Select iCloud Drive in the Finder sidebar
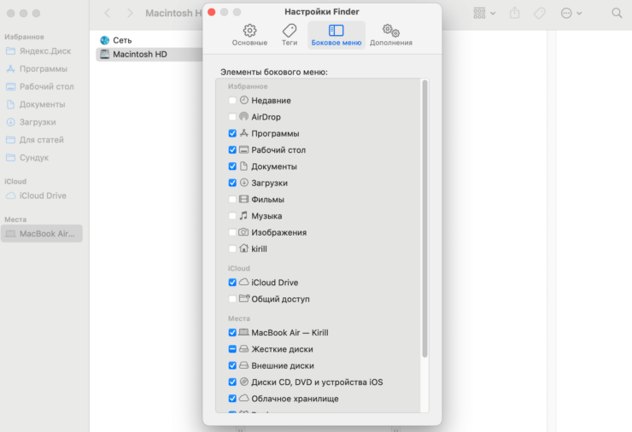The height and width of the screenshot is (432, 632). tap(43, 196)
